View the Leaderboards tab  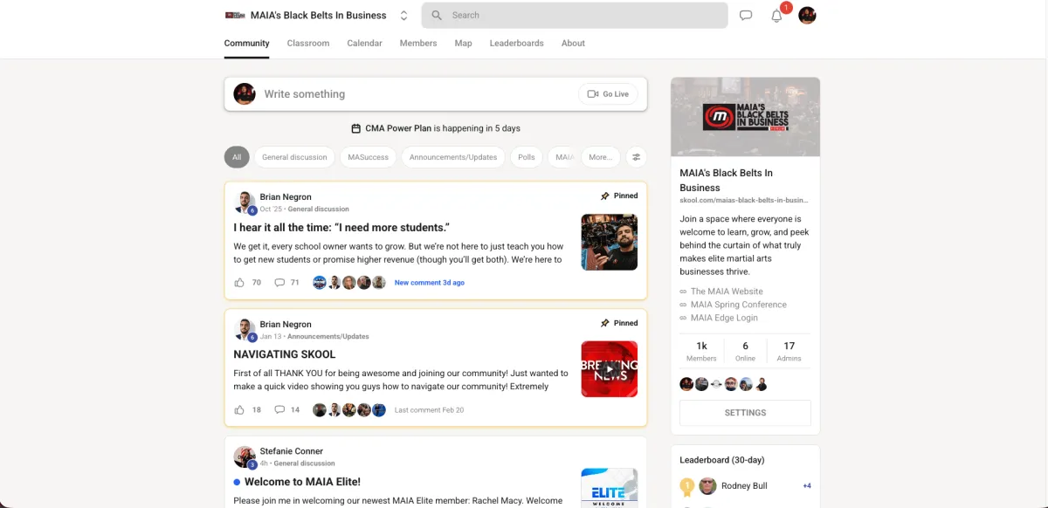516,43
